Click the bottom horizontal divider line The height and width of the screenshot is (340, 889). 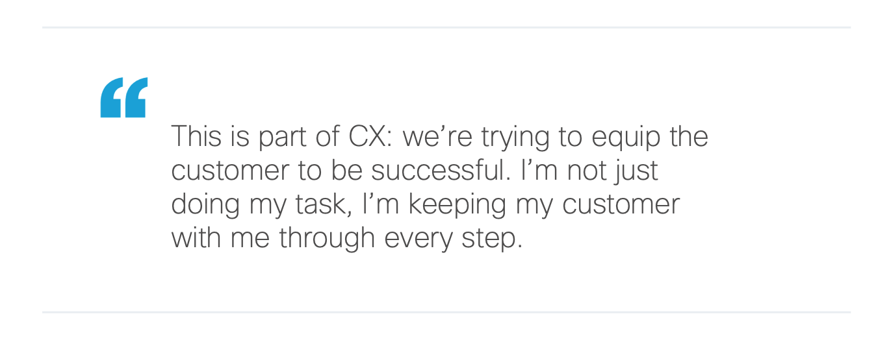click(x=446, y=312)
